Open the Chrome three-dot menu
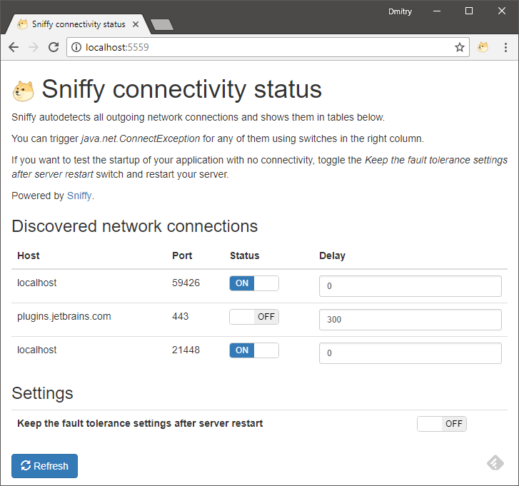This screenshot has width=519, height=486. click(505, 47)
